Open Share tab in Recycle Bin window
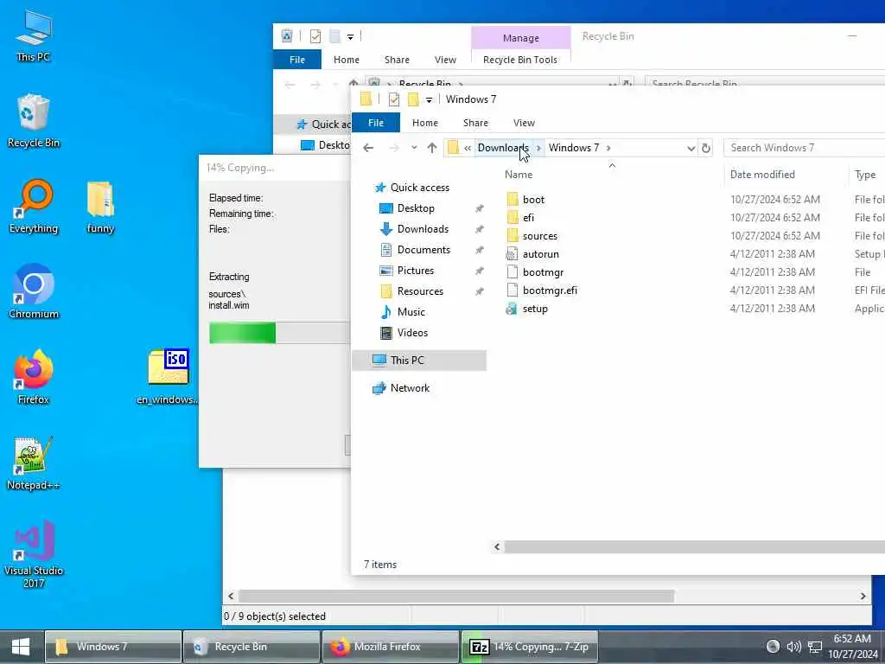The width and height of the screenshot is (885, 664). pyautogui.click(x=397, y=60)
